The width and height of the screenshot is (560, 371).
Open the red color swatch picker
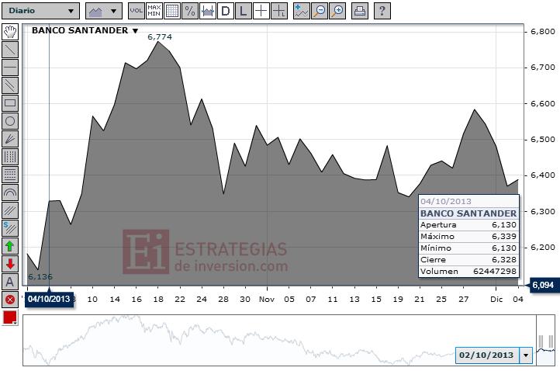pyautogui.click(x=9, y=317)
